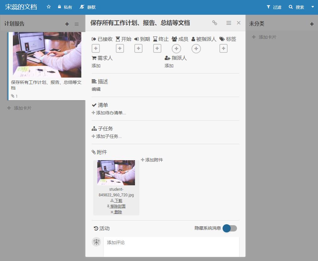318x261 pixels.
Task: Click 添加附件 to add an attachment
Action: 152,160
